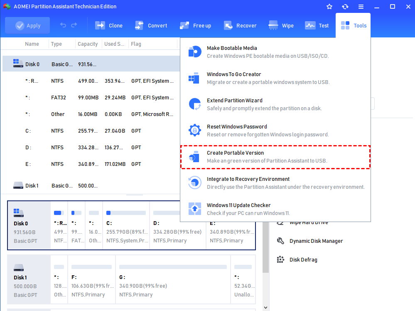Select G: 340.90GB block in disk map
The width and height of the screenshot is (415, 311).
coord(173,279)
